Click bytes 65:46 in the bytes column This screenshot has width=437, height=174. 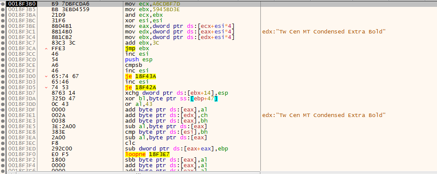pos(59,82)
